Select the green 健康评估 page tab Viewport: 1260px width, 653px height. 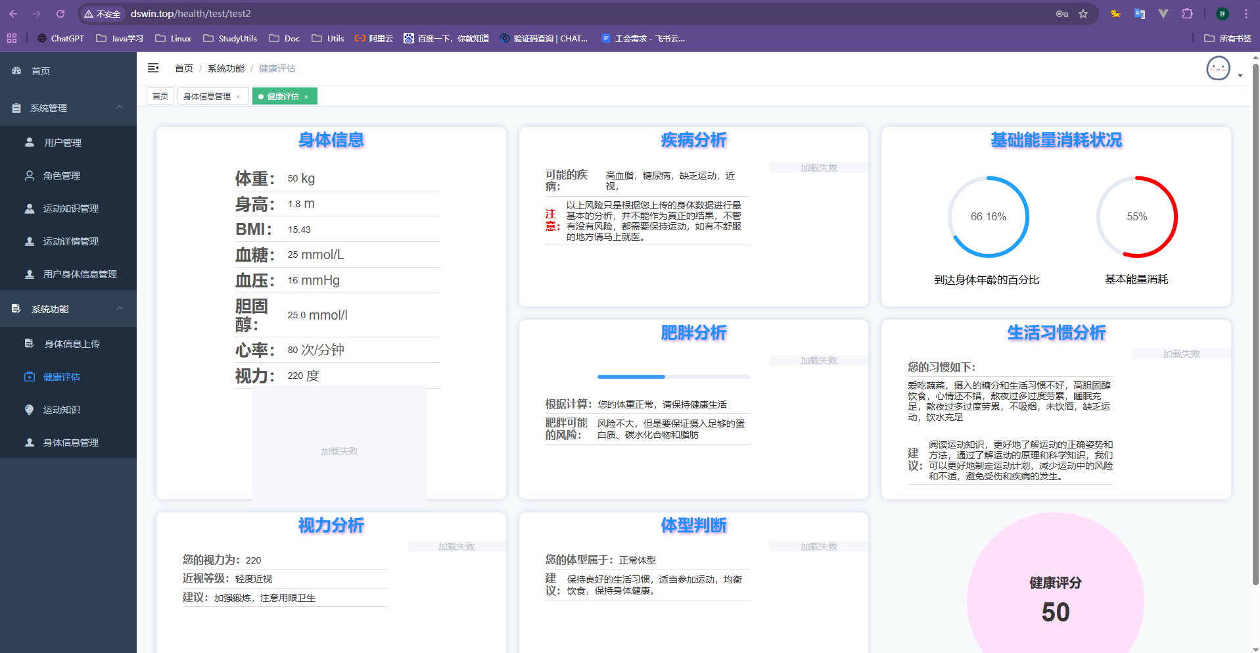coord(283,96)
